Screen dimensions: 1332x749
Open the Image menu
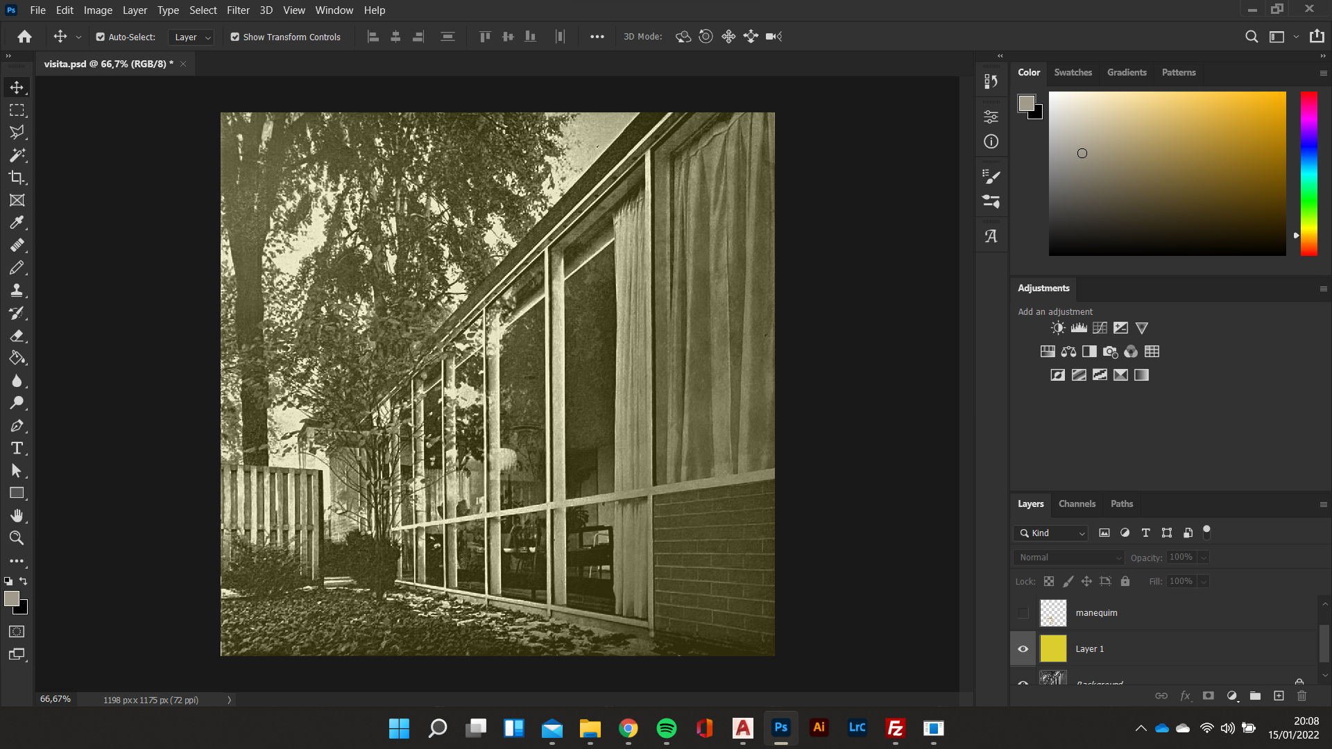[x=98, y=10]
